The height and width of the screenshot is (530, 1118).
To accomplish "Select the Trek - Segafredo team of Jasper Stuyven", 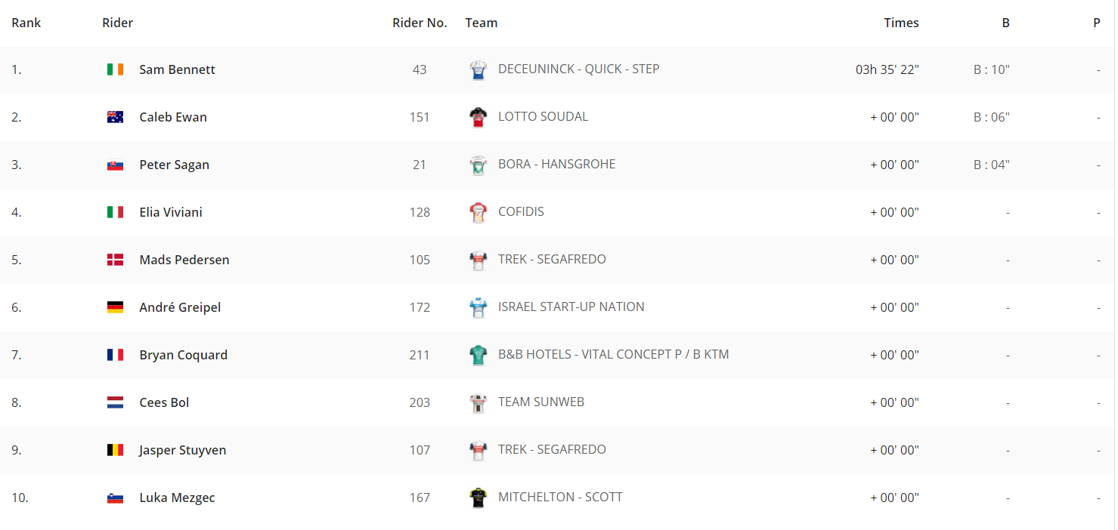I will point(552,449).
